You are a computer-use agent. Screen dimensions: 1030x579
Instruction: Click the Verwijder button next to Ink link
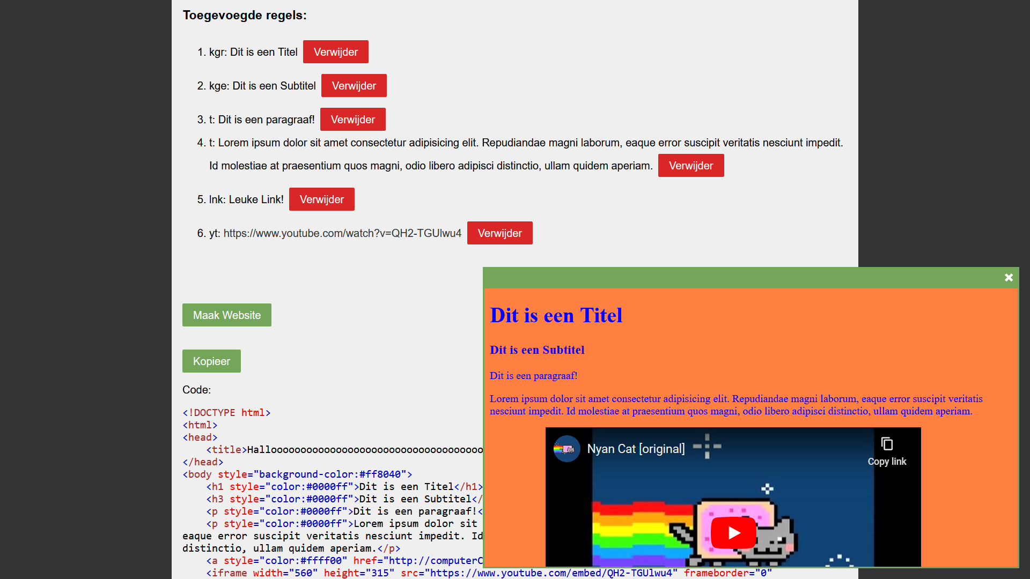click(x=322, y=199)
